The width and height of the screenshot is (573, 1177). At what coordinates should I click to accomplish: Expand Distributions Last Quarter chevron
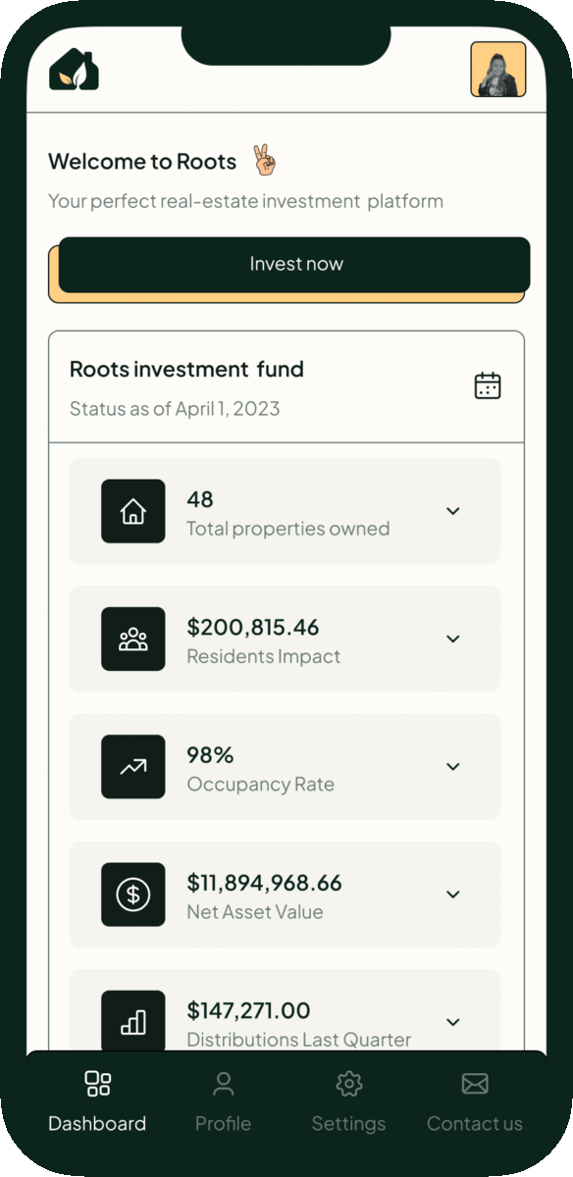[453, 1021]
